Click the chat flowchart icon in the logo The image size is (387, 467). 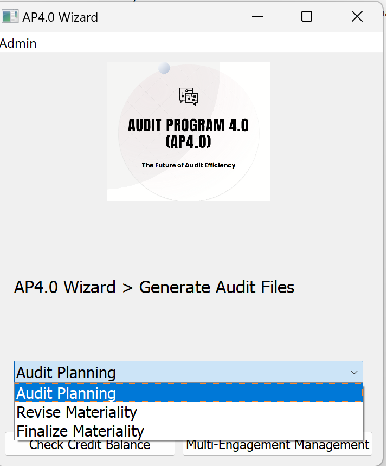(x=188, y=96)
